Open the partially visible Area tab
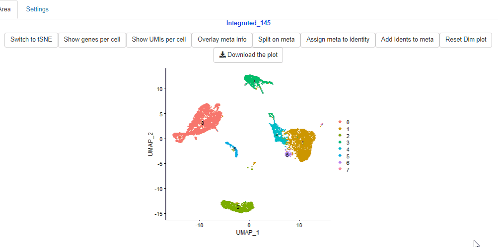The width and height of the screenshot is (498, 247). [6, 9]
